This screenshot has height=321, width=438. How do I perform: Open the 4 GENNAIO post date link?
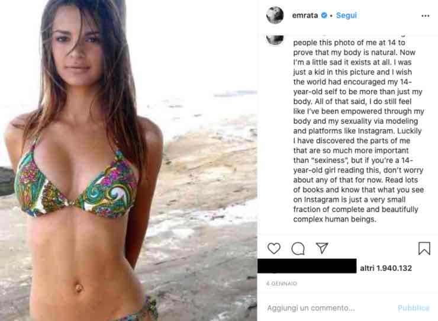click(x=282, y=284)
